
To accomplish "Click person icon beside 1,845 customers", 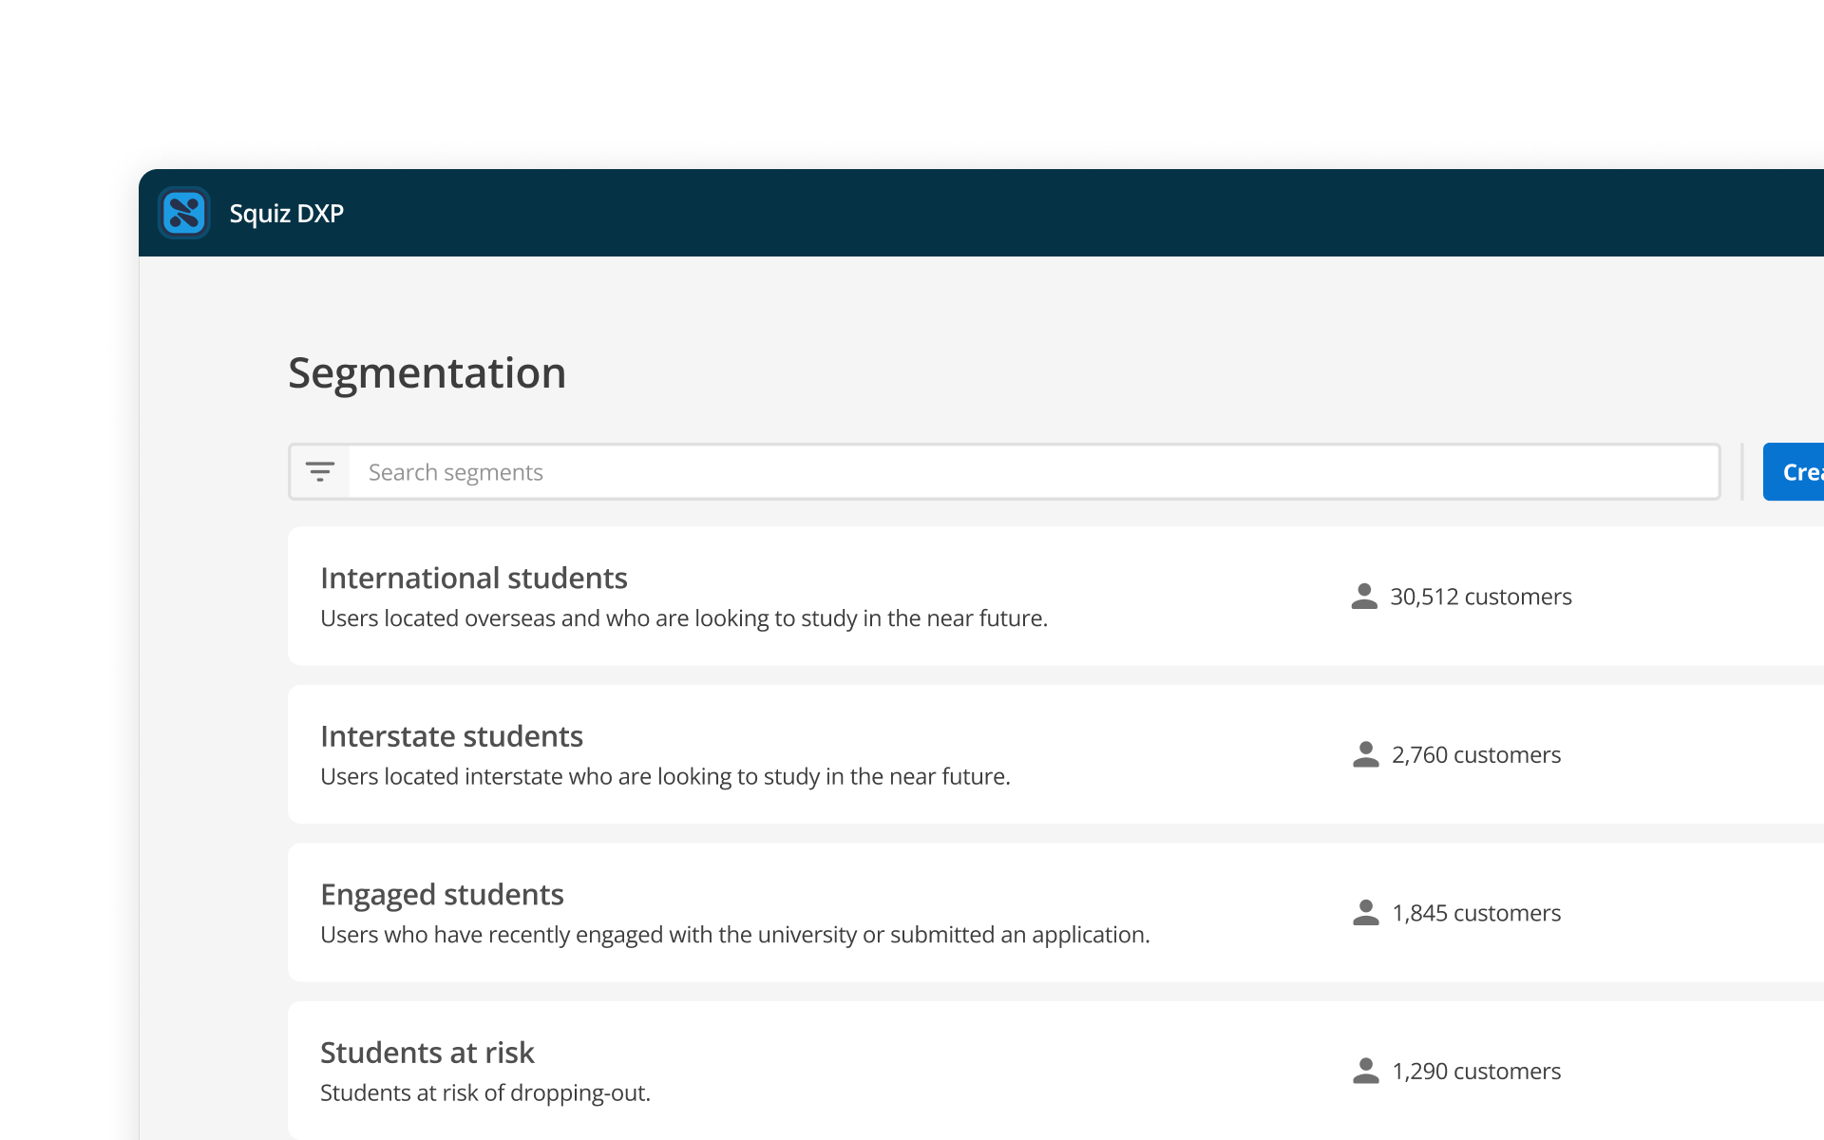I will [x=1365, y=913].
